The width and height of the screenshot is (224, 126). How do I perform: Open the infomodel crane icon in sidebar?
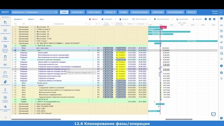tap(5, 90)
